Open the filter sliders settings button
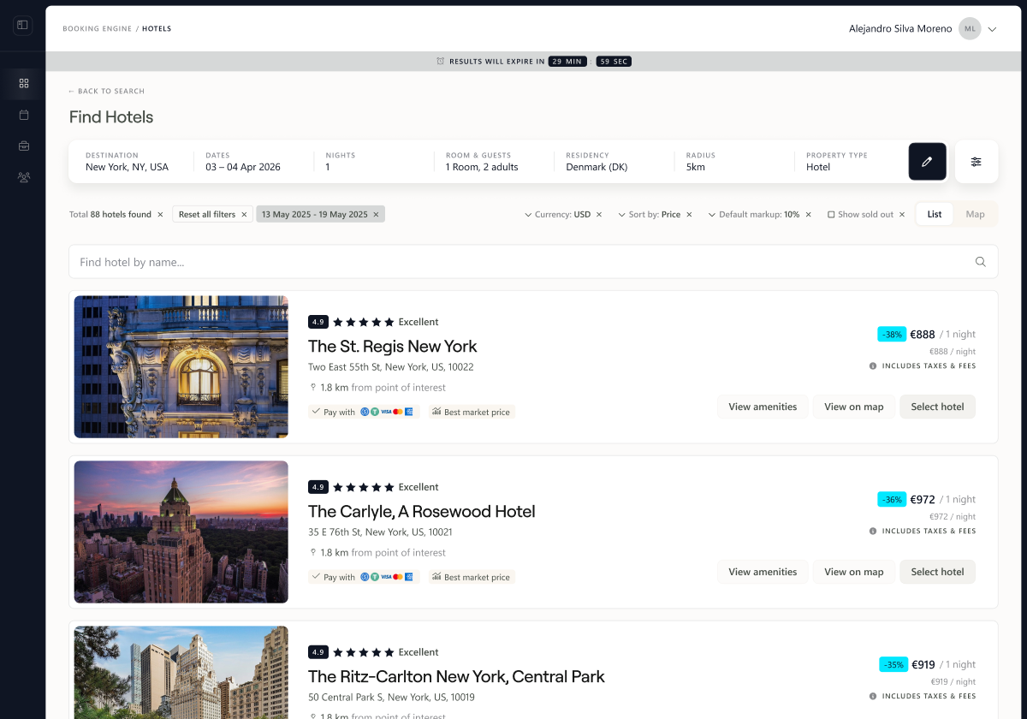Image resolution: width=1027 pixels, height=719 pixels. tap(977, 162)
